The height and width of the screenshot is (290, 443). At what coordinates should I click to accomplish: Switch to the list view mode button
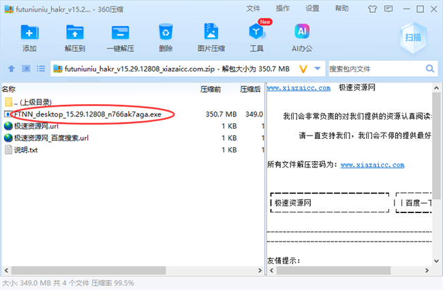(41, 69)
